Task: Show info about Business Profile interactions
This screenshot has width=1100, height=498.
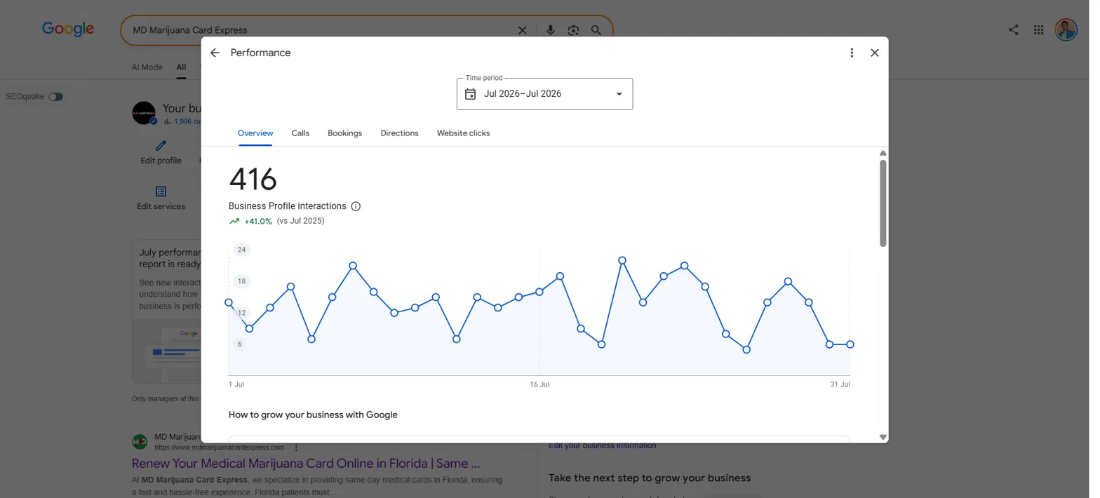Action: click(356, 206)
